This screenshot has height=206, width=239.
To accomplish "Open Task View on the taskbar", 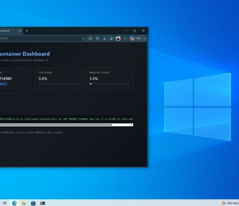I will pyautogui.click(x=5, y=203).
